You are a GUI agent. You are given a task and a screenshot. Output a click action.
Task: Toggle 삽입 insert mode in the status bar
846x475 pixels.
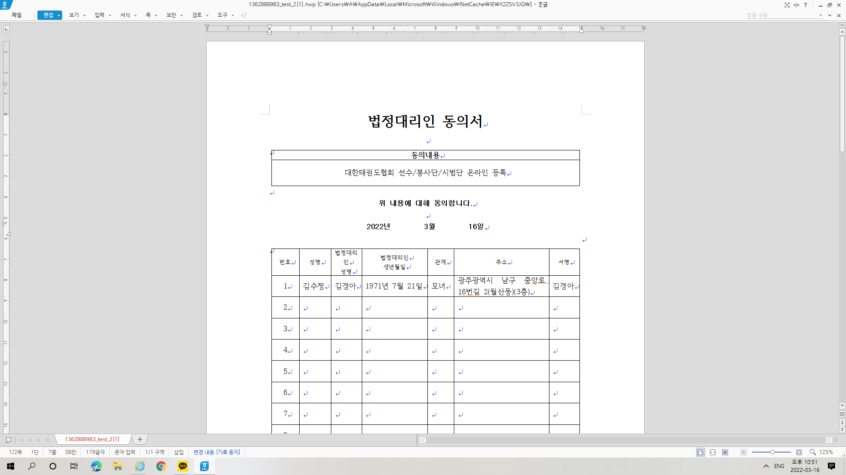point(179,452)
